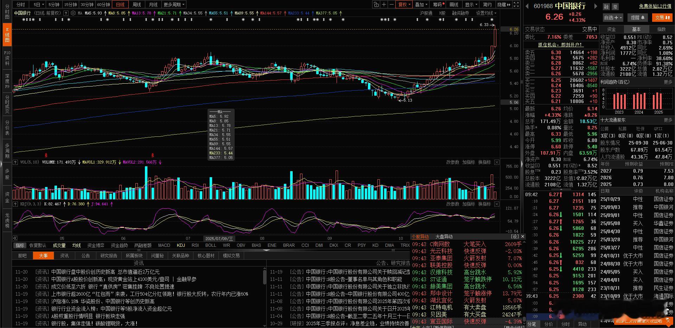Toggle 融资融券 overlay on chart
This screenshot has width=675, height=328.
460,13
